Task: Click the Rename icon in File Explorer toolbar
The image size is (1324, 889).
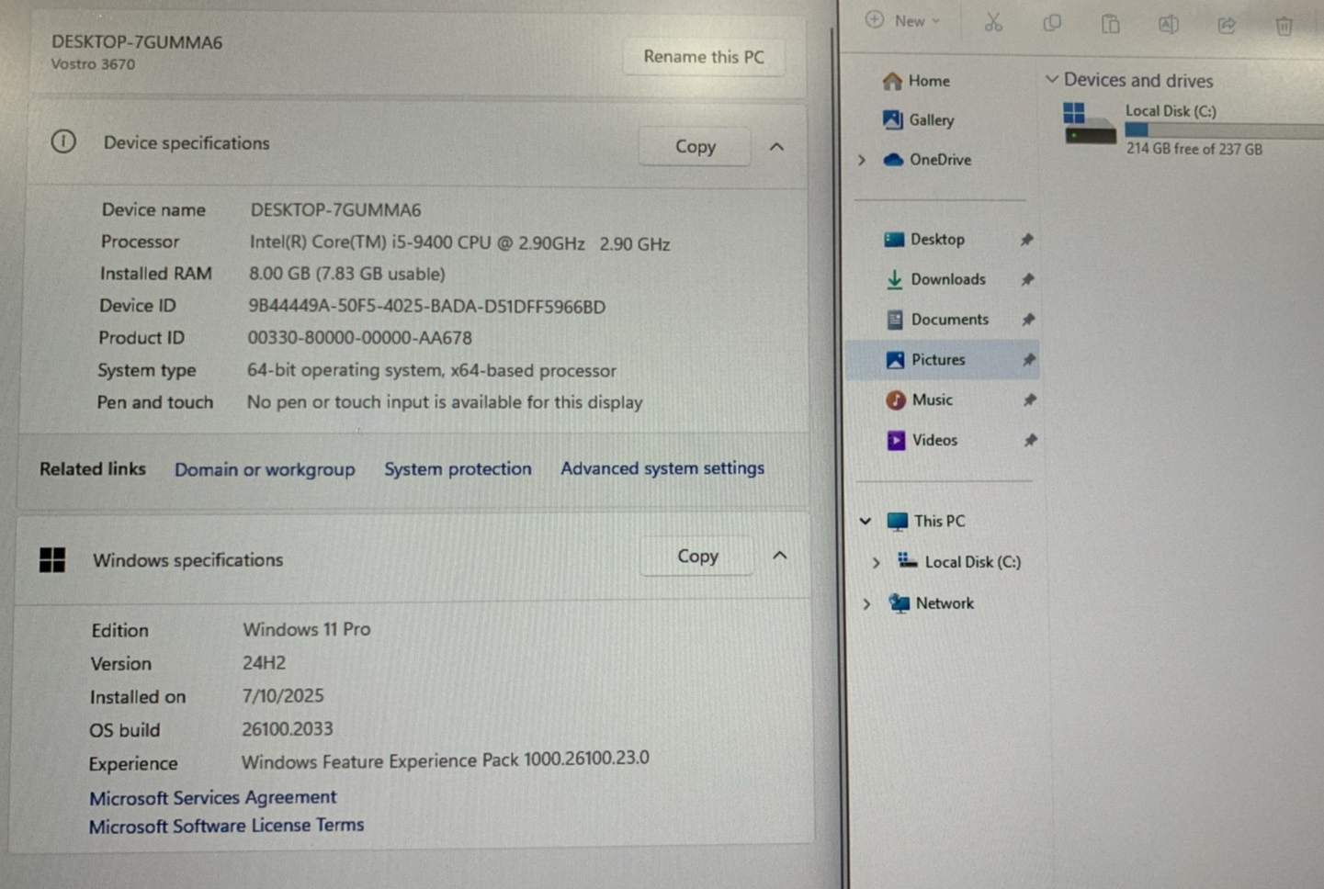Action: click(x=1168, y=24)
